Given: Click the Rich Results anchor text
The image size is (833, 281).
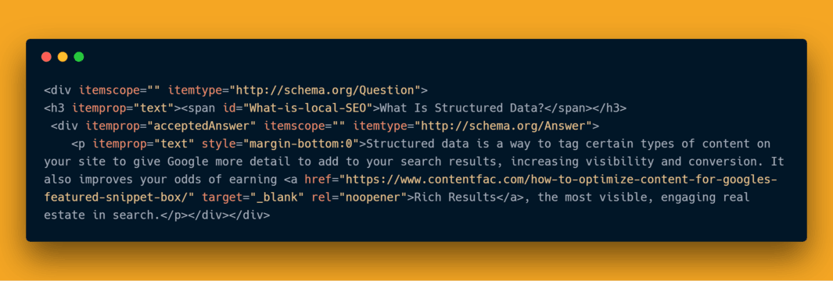Looking at the screenshot, I should pos(454,197).
